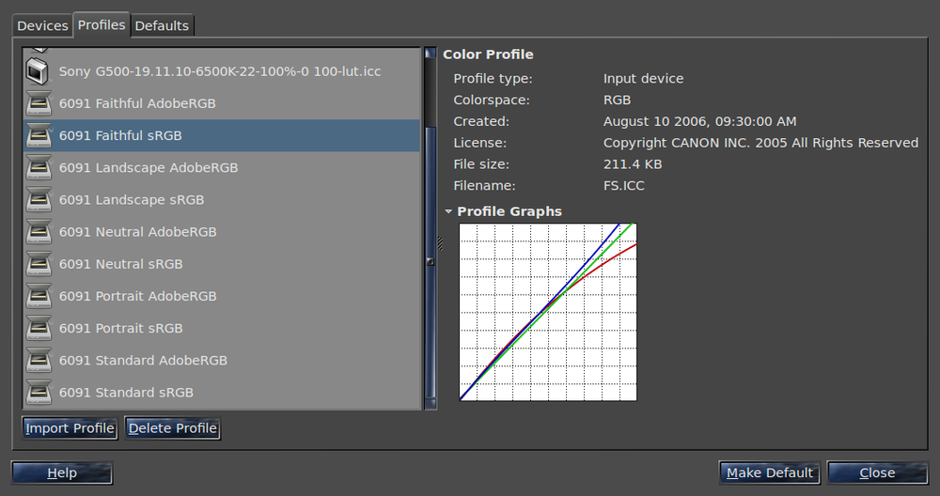Click the Delete Profile button
The height and width of the screenshot is (496, 940).
tap(173, 428)
